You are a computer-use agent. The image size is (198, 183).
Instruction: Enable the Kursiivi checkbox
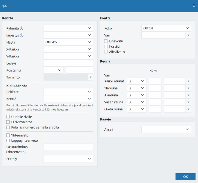(x=106, y=46)
